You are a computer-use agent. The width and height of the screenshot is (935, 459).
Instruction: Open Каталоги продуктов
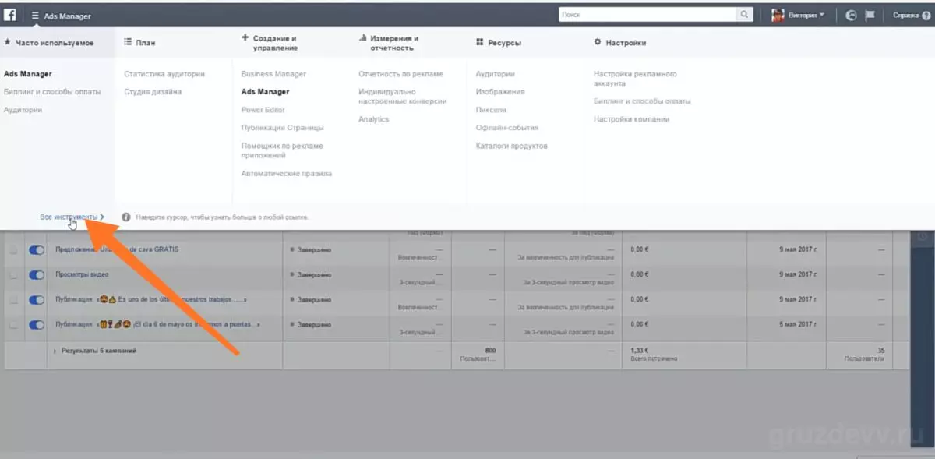coord(512,146)
